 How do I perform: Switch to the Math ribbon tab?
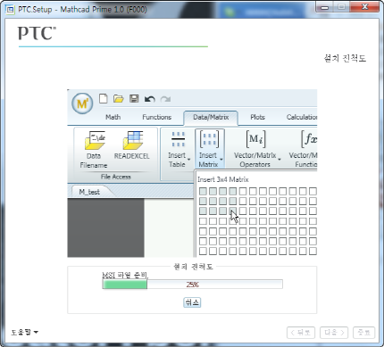[113, 117]
